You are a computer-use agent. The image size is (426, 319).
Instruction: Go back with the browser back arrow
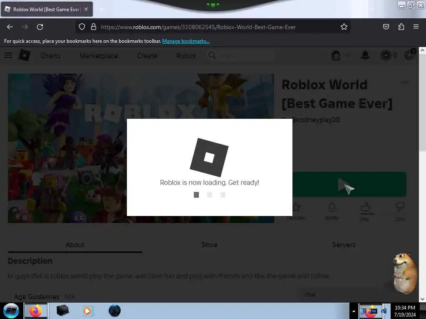click(x=10, y=27)
